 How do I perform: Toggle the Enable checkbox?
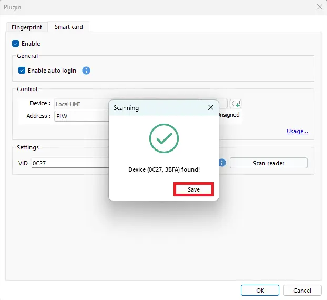pos(16,44)
